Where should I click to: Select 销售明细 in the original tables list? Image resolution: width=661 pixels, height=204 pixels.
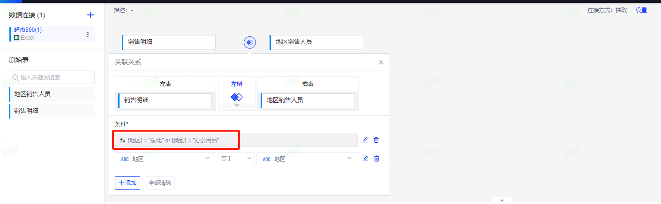pos(52,111)
